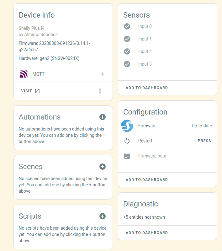Open the Input 2 sensor entity
This screenshot has height=251, width=222.
click(x=145, y=51)
